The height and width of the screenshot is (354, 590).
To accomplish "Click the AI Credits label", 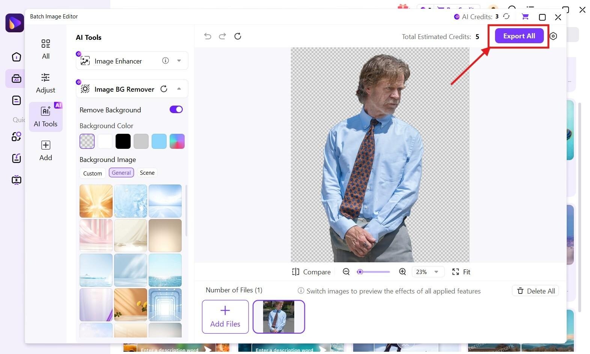I will 477,17.
